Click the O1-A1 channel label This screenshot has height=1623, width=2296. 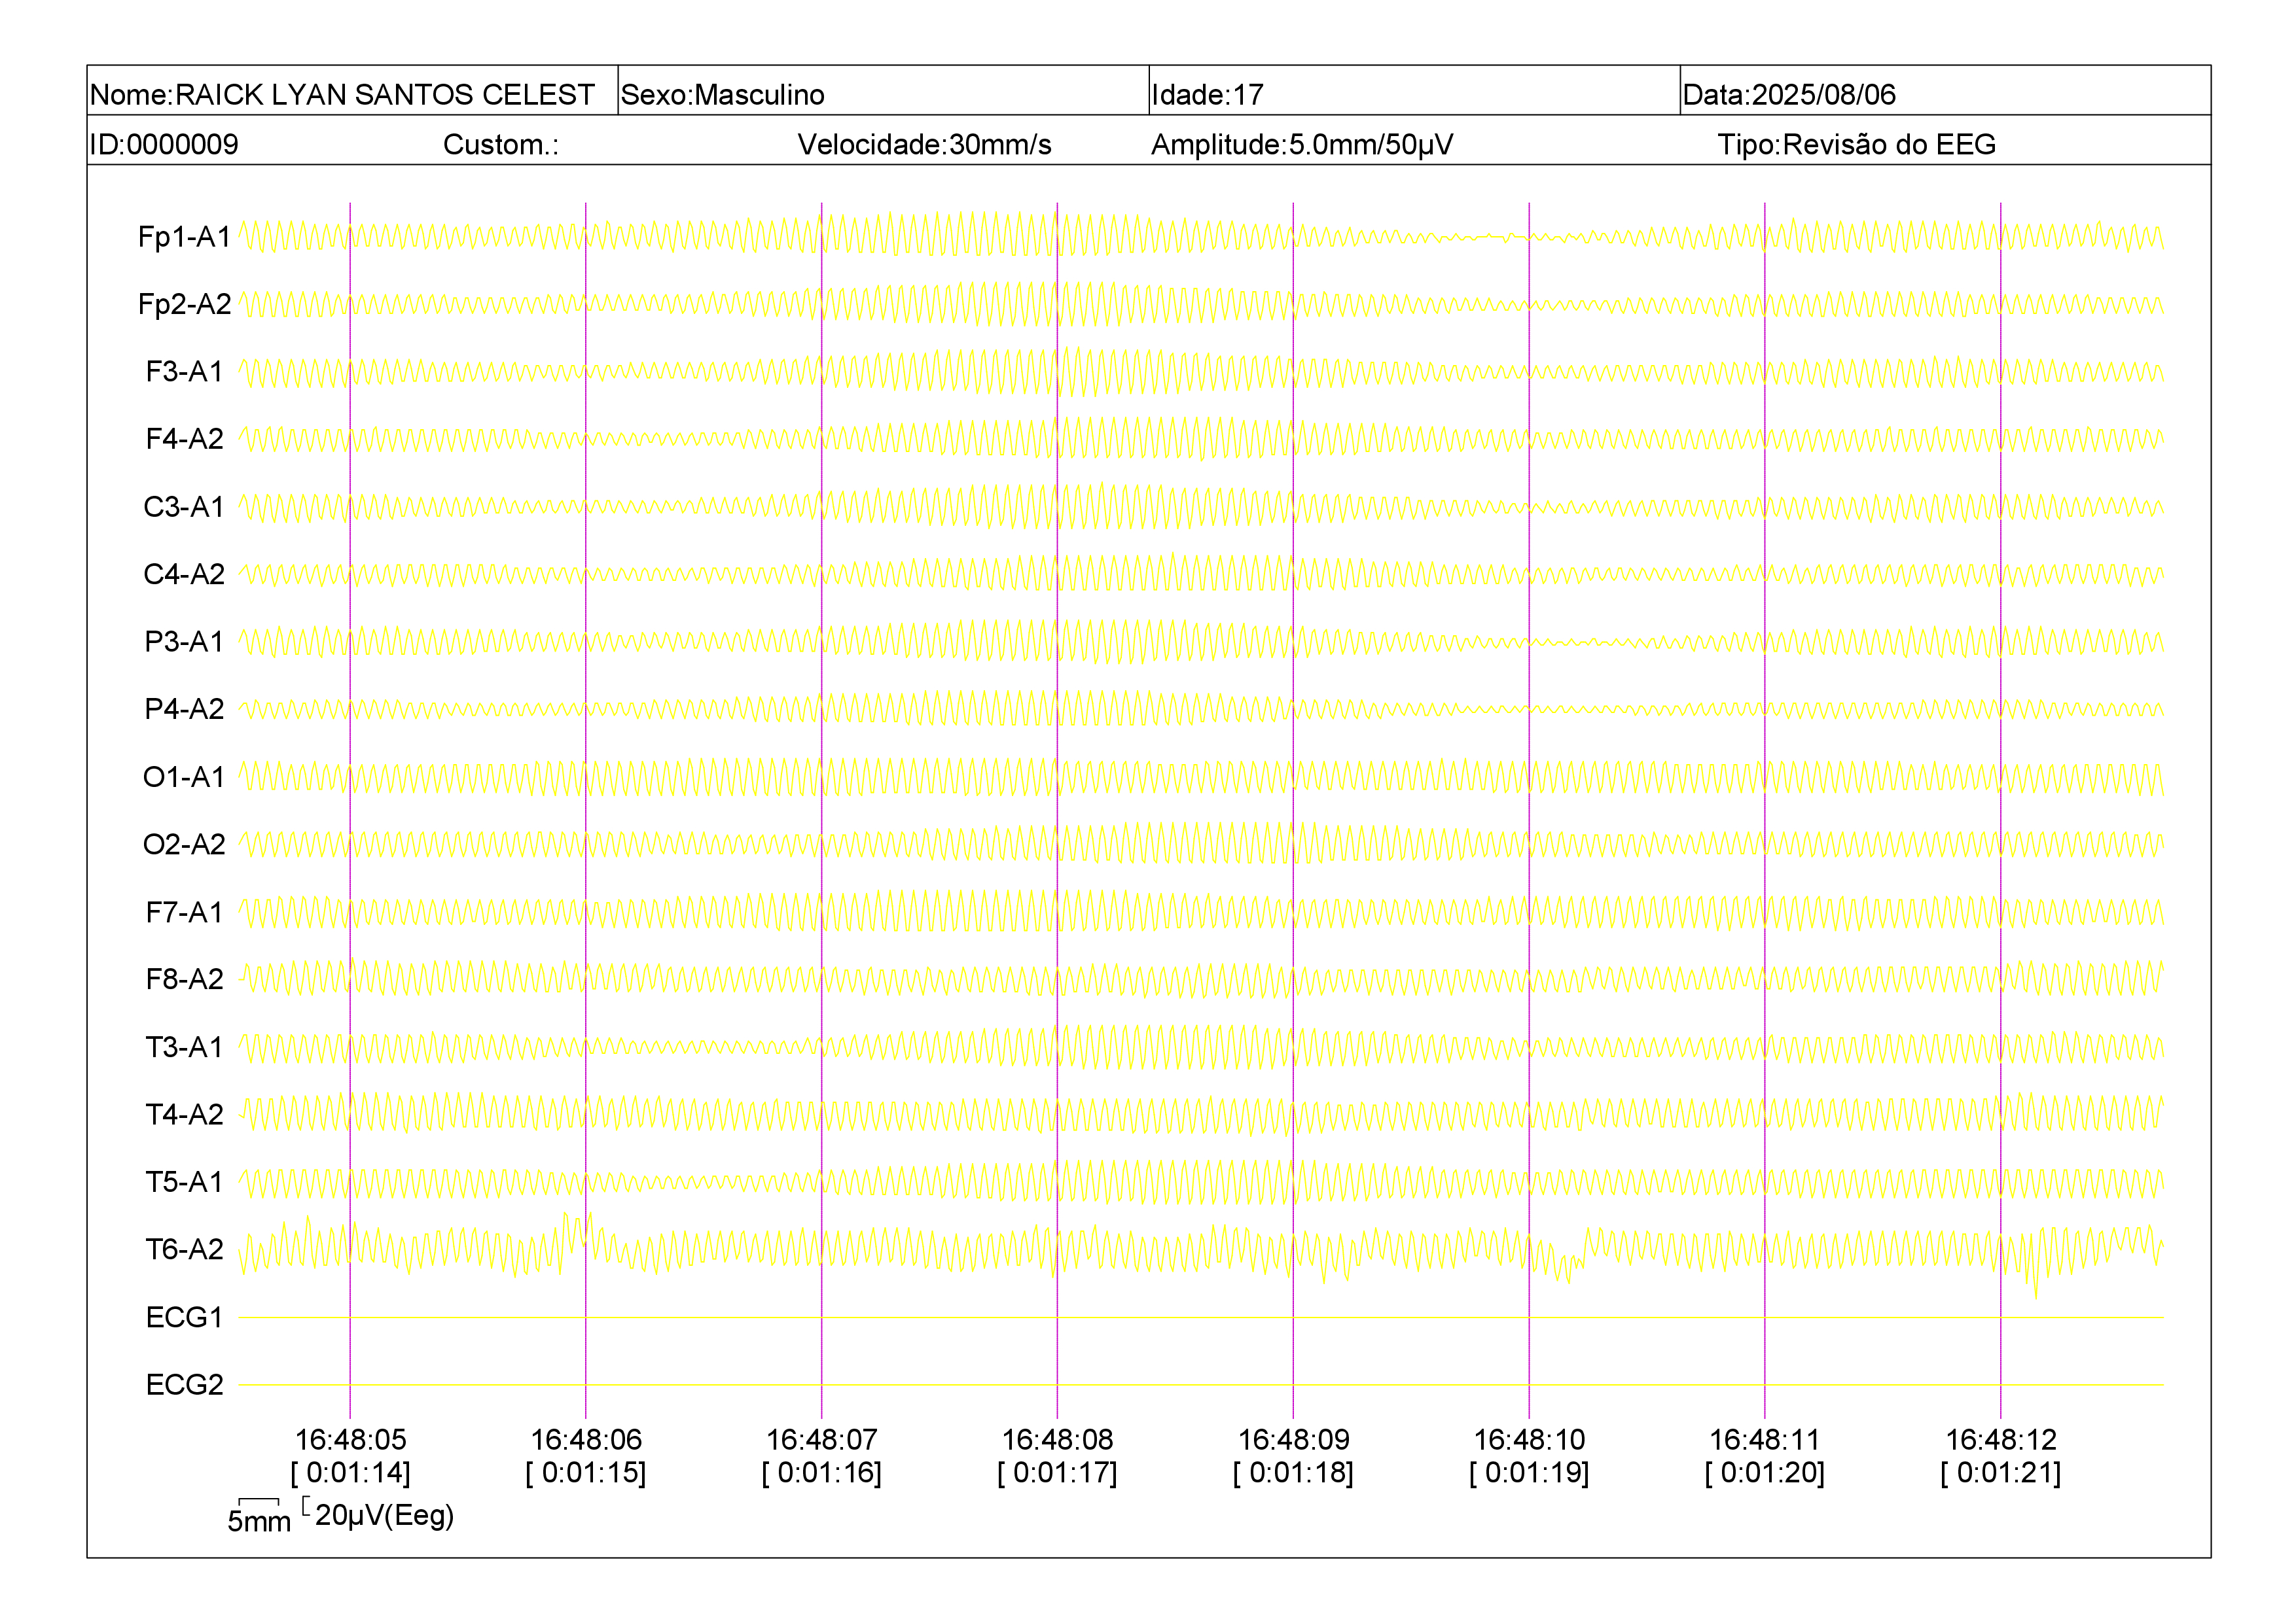(184, 777)
